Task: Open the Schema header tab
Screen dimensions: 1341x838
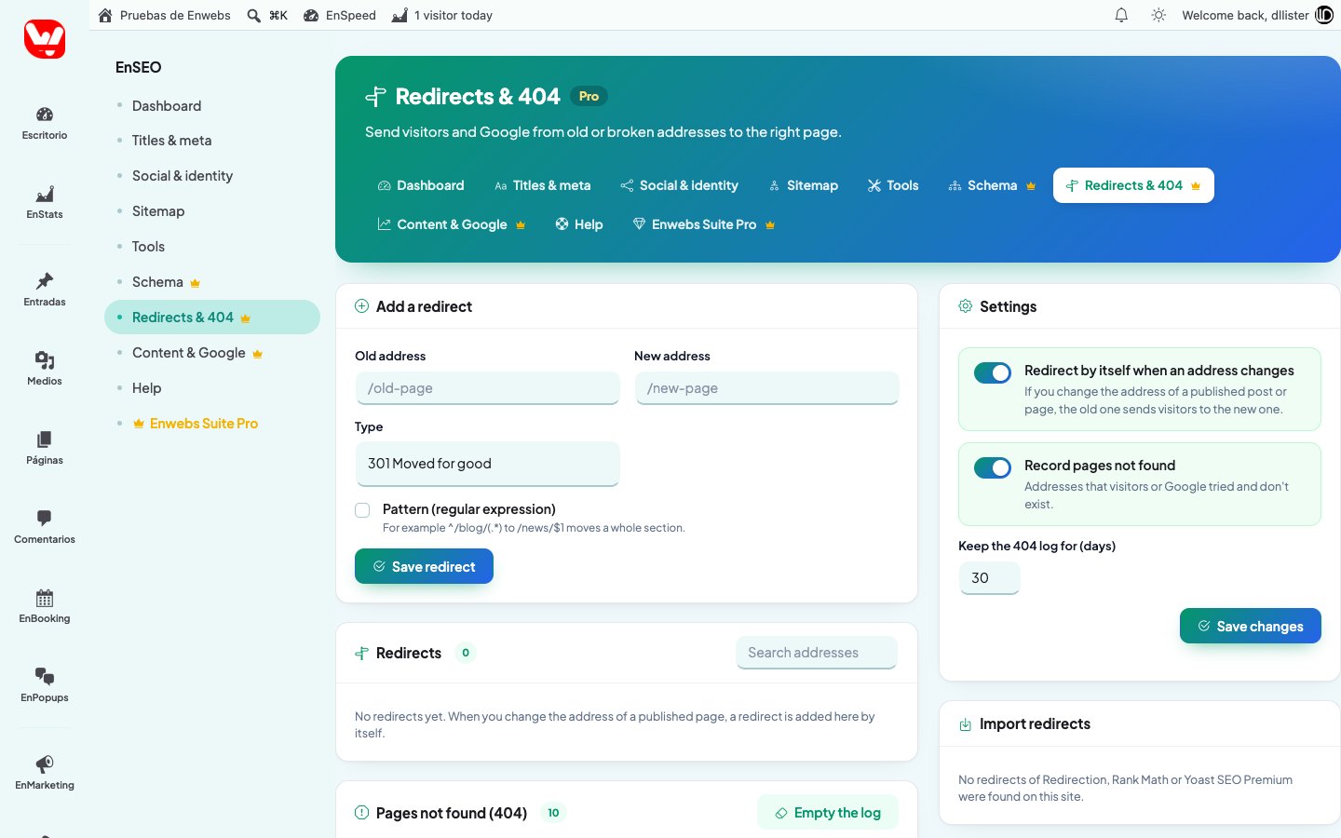Action: [x=992, y=185]
